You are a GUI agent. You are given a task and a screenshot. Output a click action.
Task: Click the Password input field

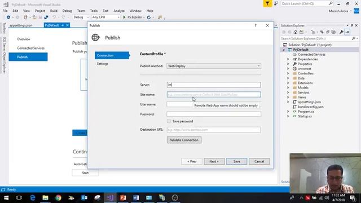click(x=214, y=114)
